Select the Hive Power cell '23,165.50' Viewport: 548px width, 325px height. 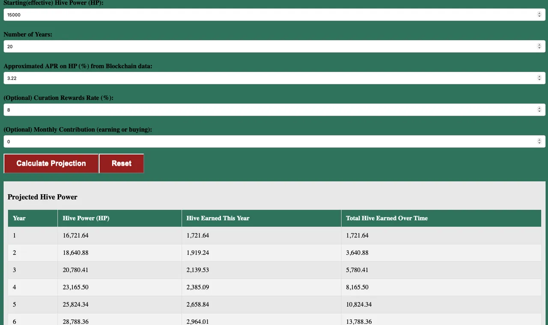(x=120, y=287)
